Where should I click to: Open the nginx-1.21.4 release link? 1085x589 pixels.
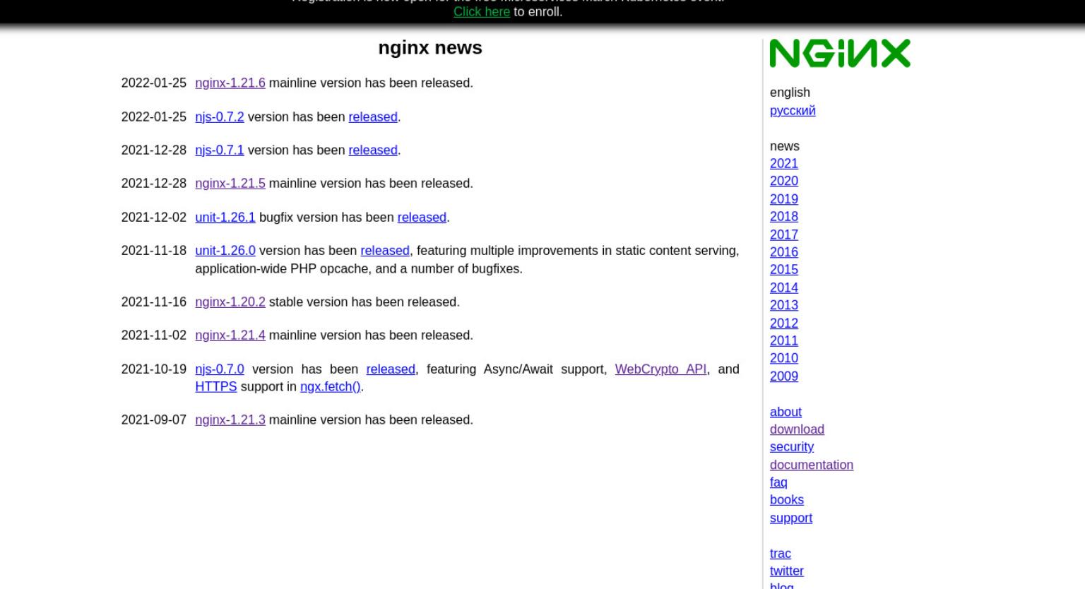pos(230,335)
